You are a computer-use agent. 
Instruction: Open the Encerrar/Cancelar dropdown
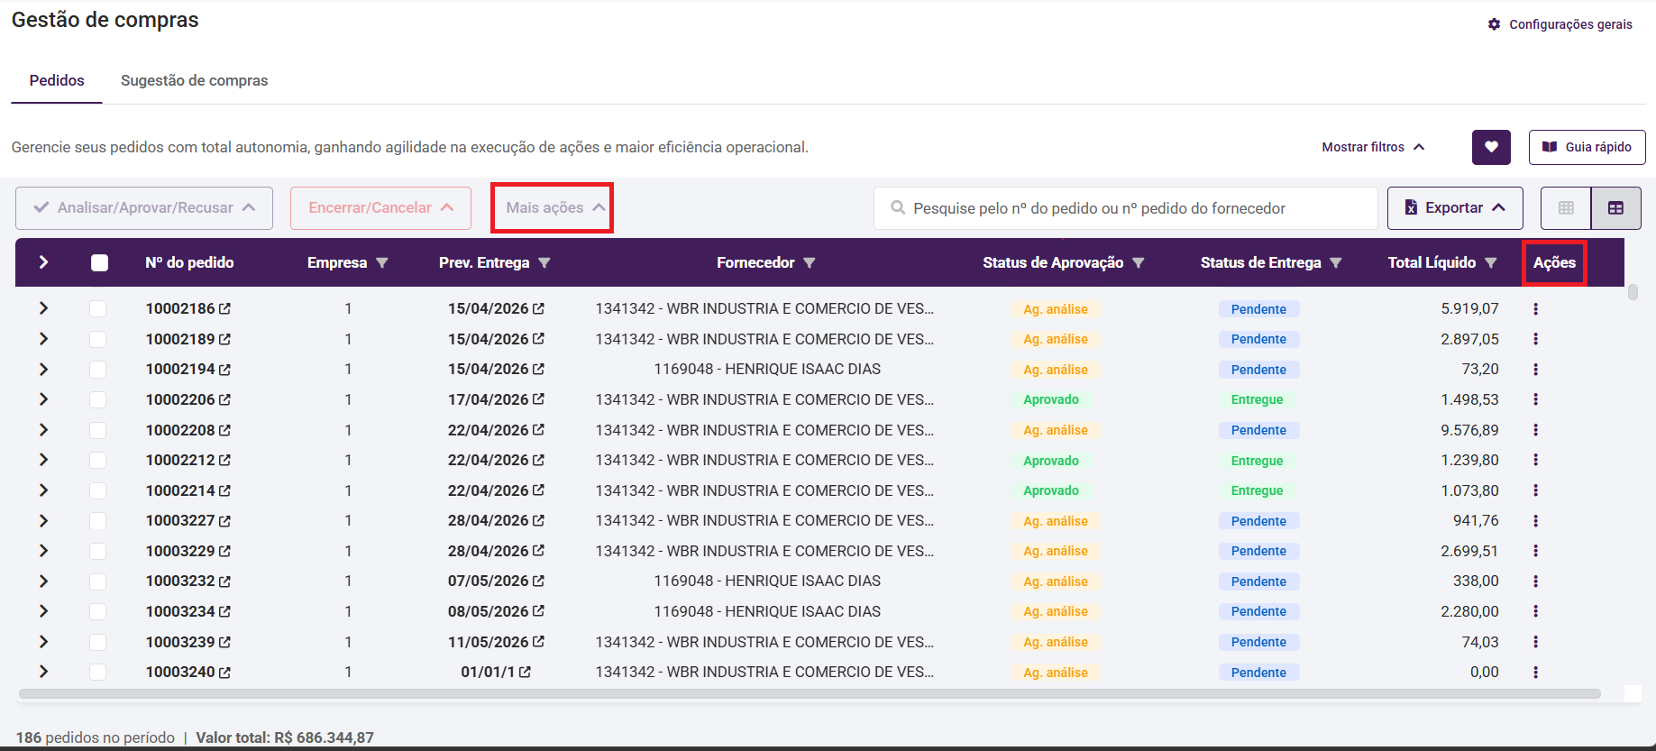coord(380,208)
